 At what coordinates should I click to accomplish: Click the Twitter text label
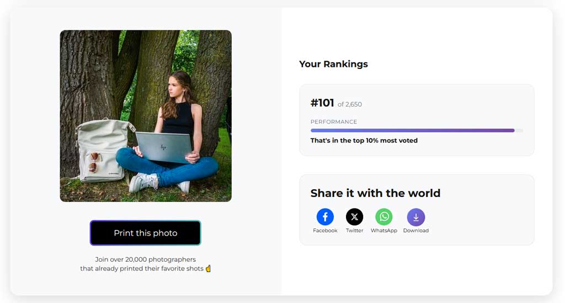click(354, 231)
